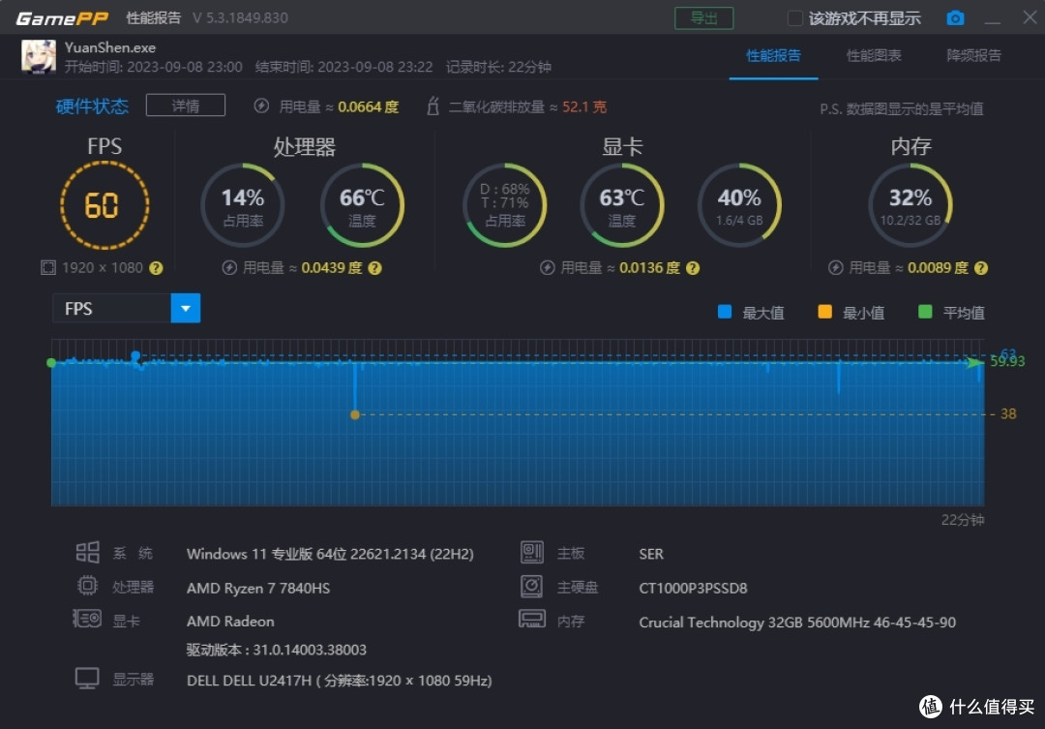Click the 0.0664 度 total power value
The height and width of the screenshot is (729, 1045).
click(368, 106)
